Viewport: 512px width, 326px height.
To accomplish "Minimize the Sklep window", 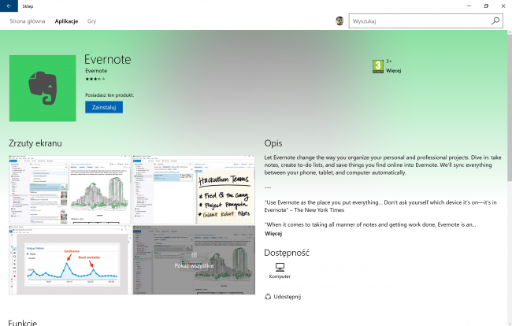I will tap(469, 6).
